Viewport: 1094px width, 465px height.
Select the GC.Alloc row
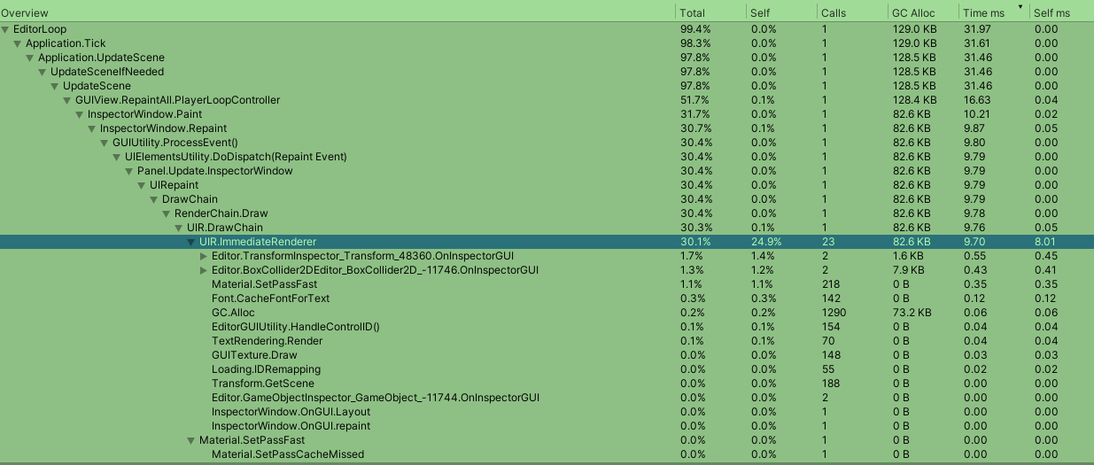(x=233, y=313)
